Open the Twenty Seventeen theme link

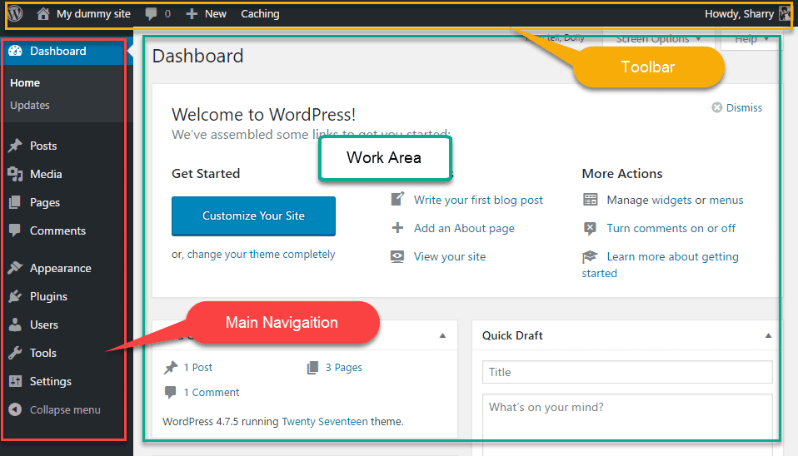tap(324, 421)
